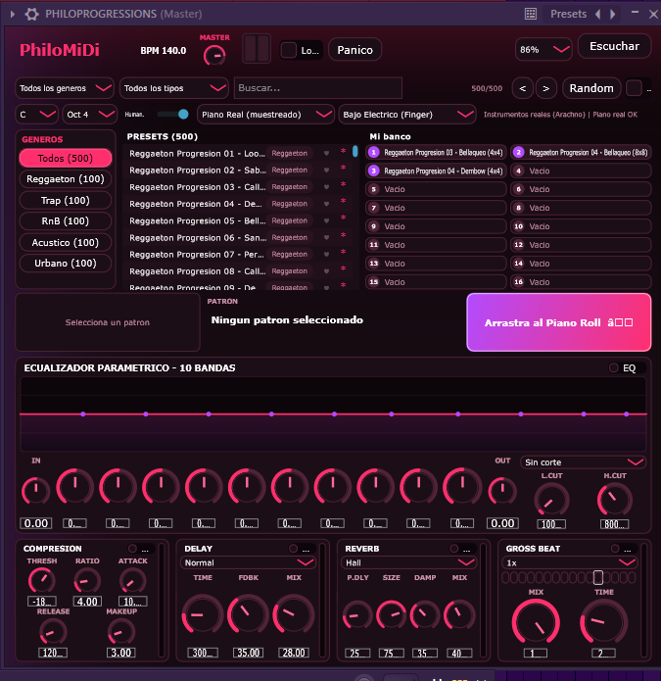The width and height of the screenshot is (661, 681).
Task: Click the presets list scrollbar
Action: (x=355, y=152)
